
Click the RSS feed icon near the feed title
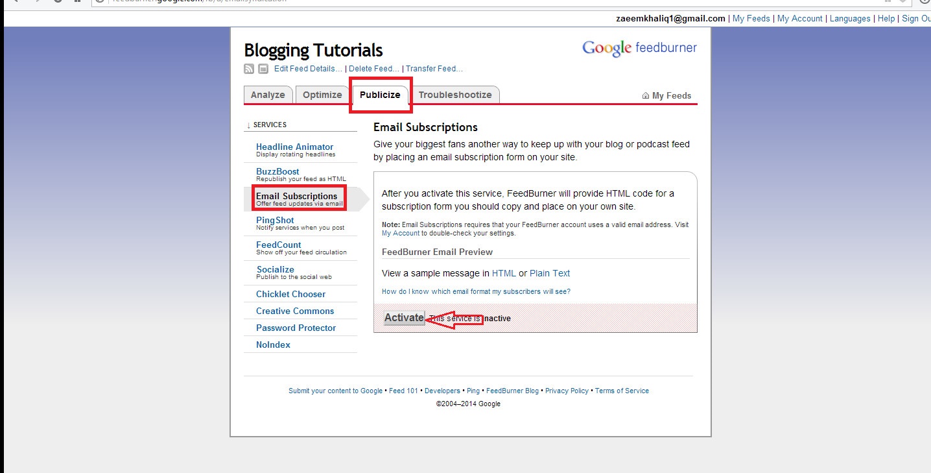click(248, 68)
